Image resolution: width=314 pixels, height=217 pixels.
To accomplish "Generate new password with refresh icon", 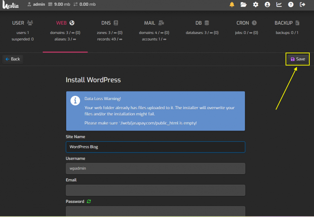I will [89, 201].
